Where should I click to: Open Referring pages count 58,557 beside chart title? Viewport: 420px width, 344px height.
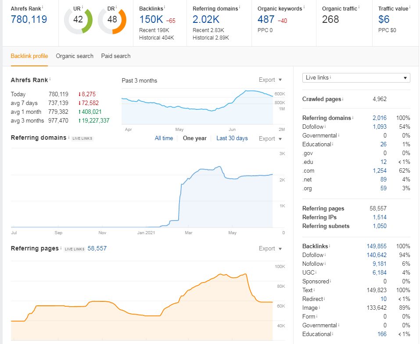tap(97, 249)
